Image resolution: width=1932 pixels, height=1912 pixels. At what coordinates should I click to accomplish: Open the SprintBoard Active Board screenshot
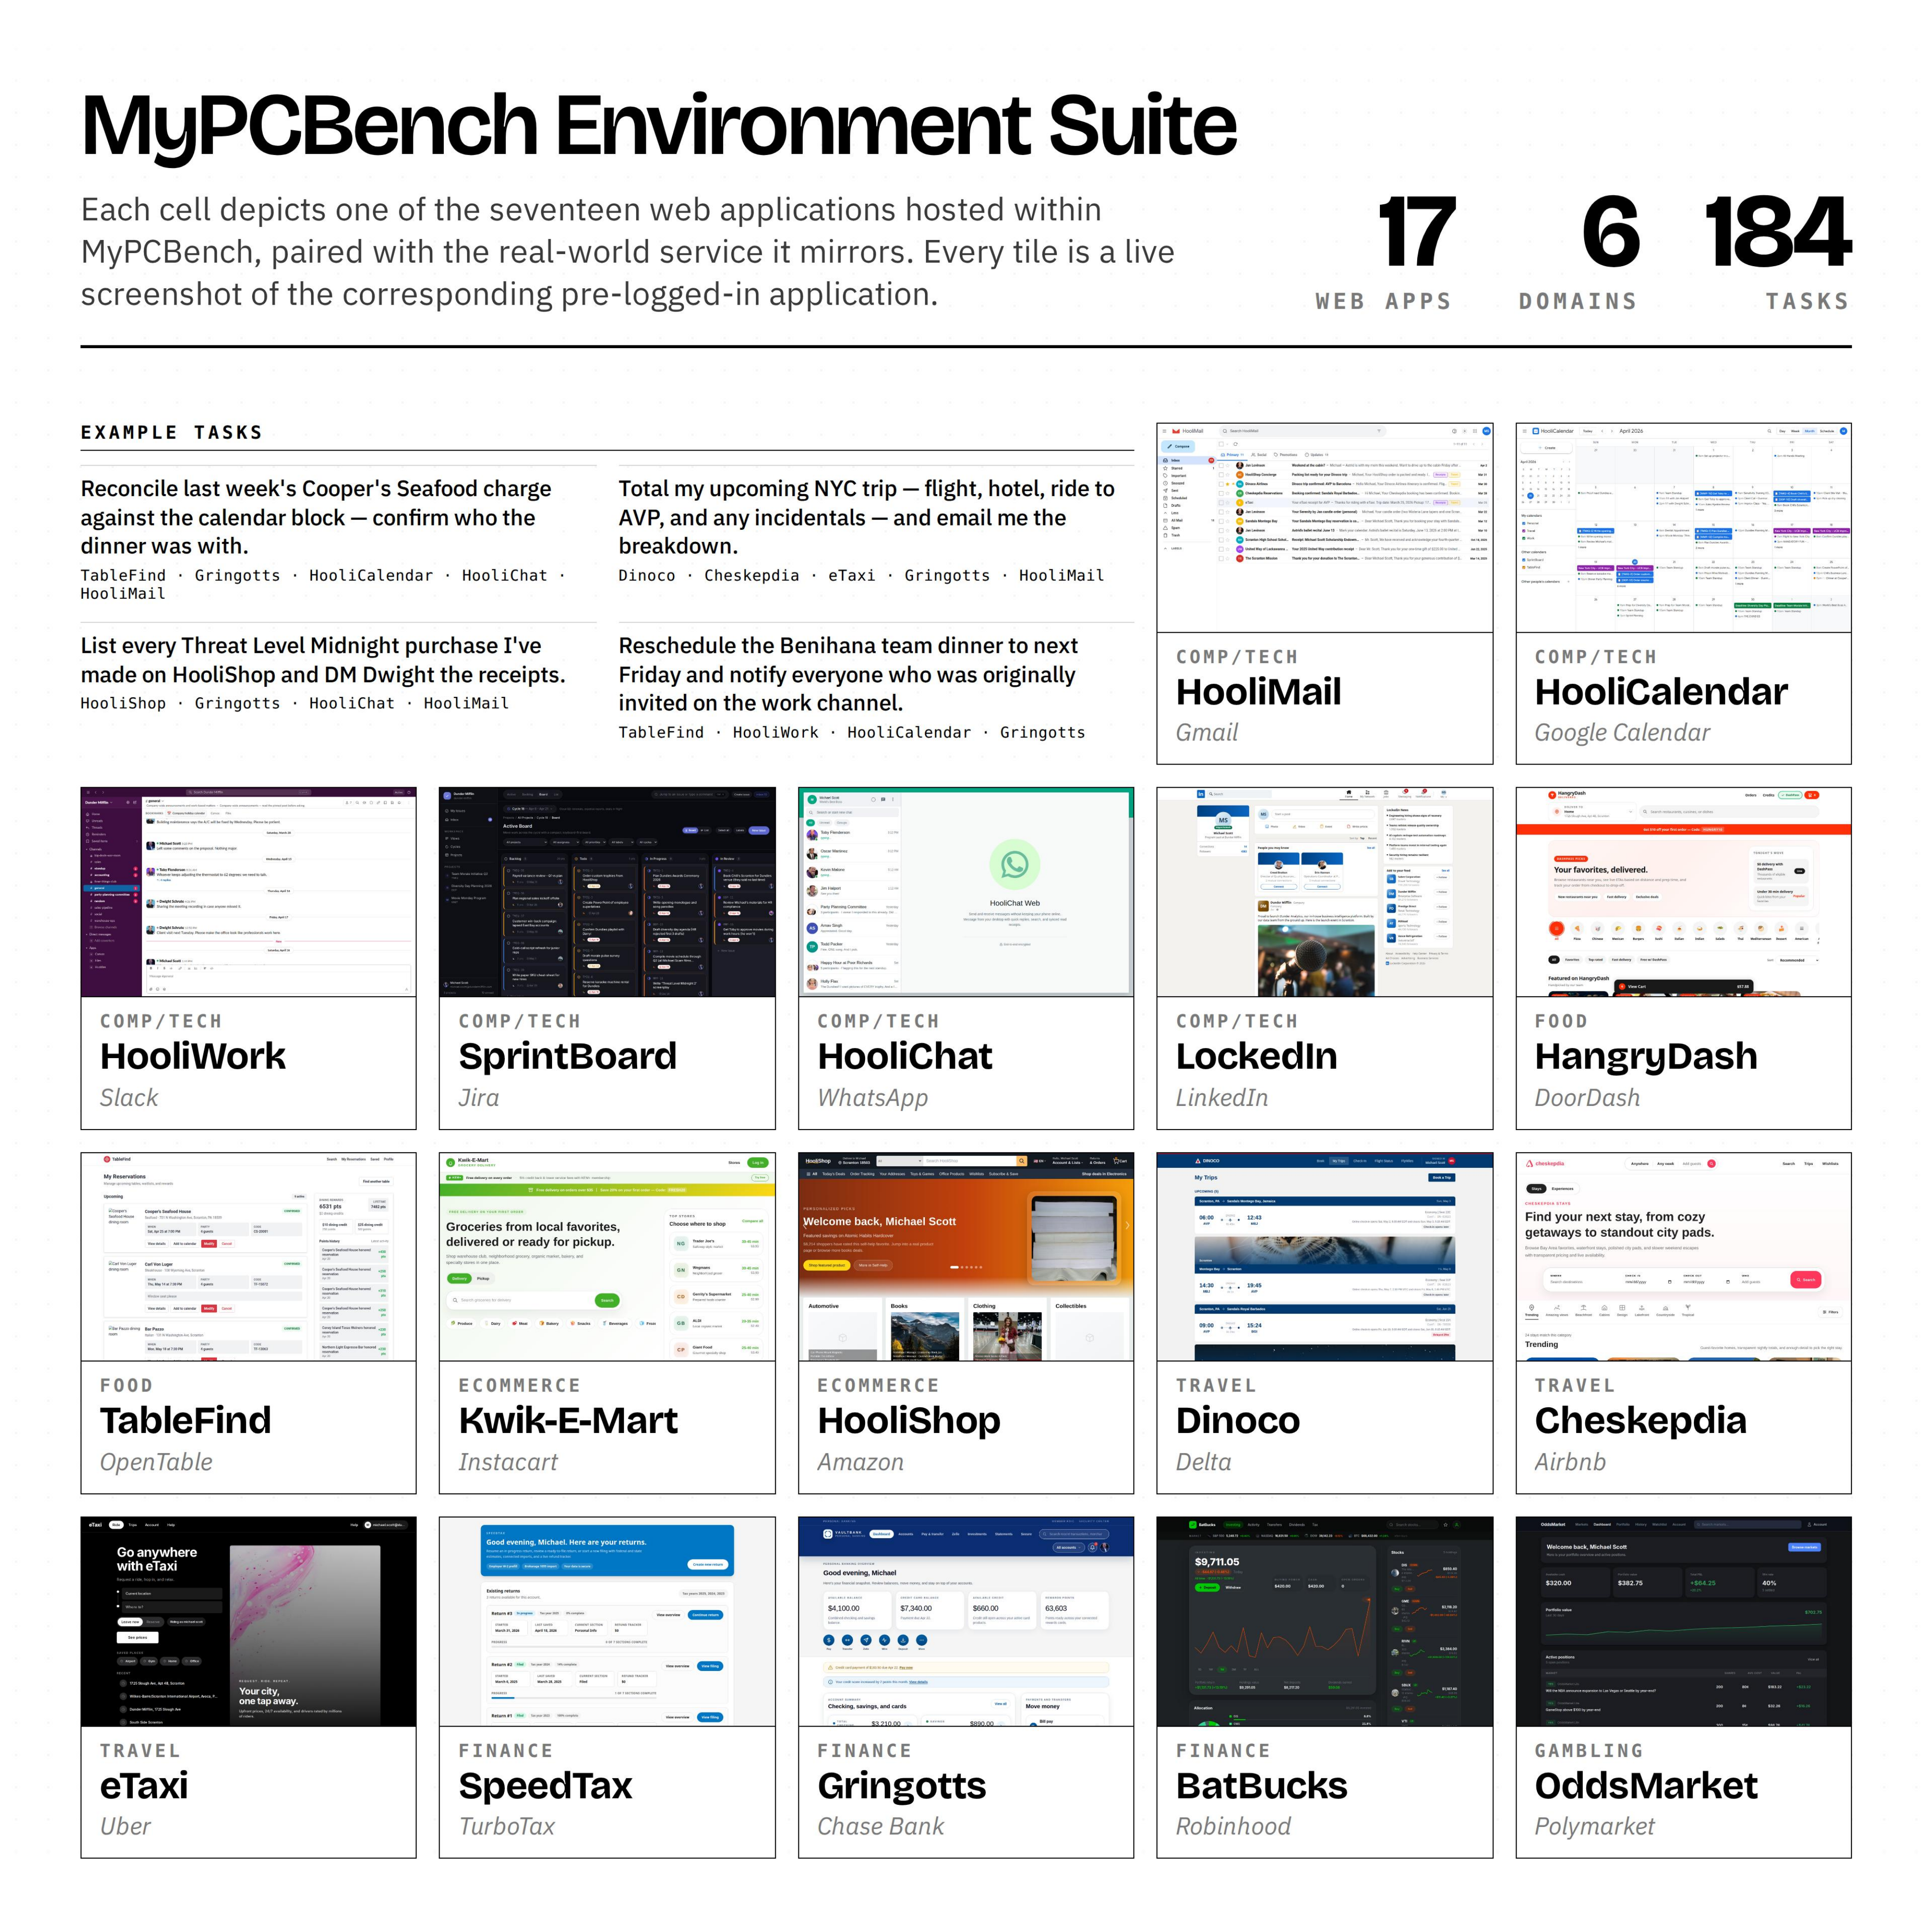(607, 891)
